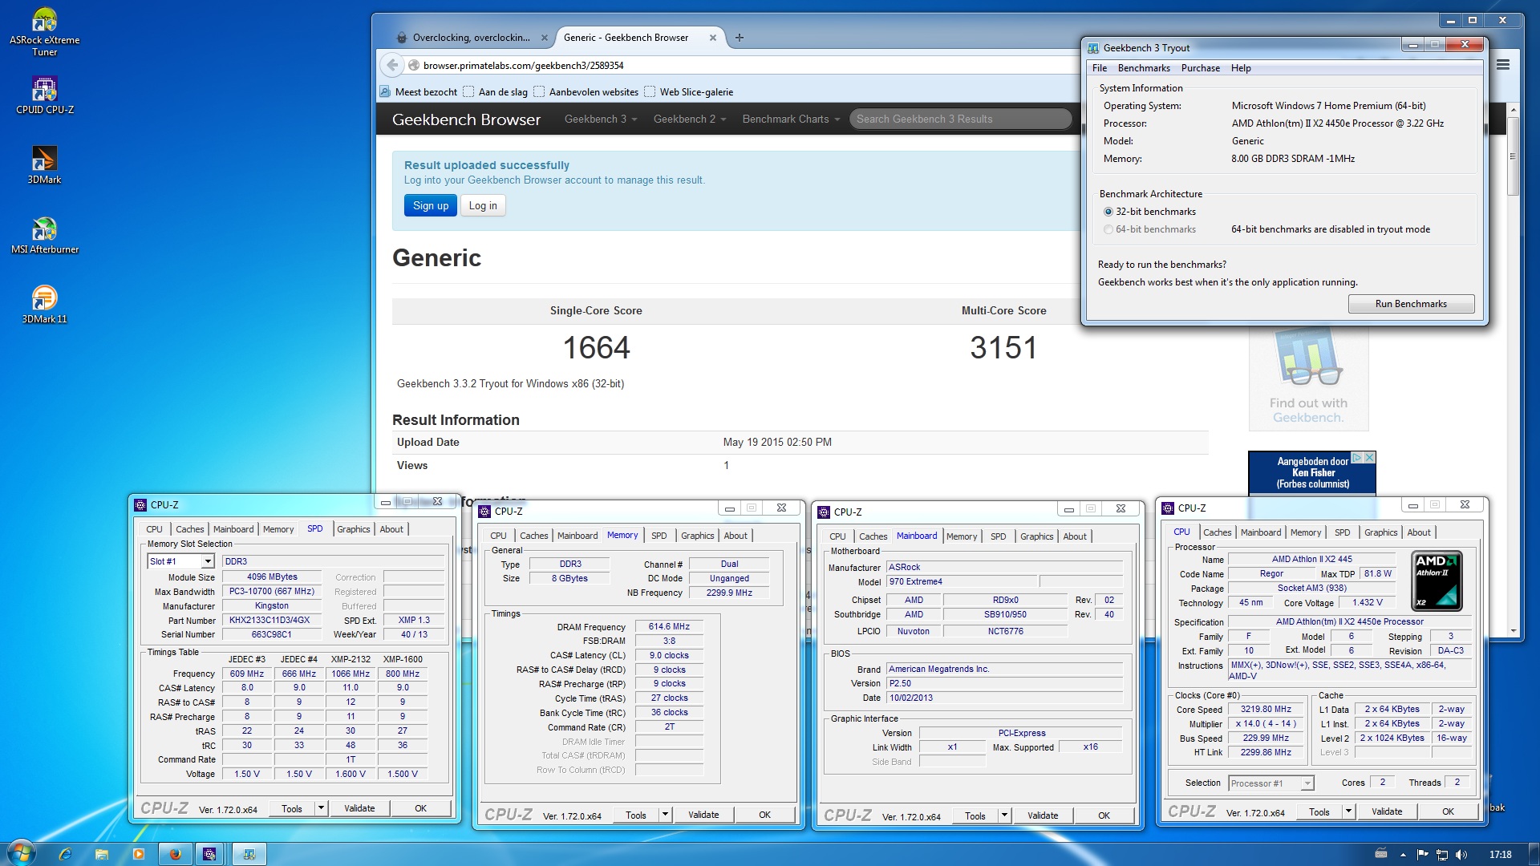
Task: Click the Sign up button
Action: click(431, 205)
